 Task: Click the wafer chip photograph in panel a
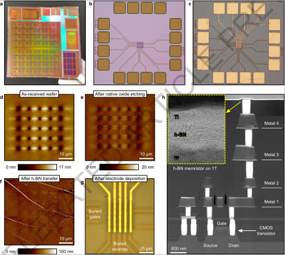[45, 43]
